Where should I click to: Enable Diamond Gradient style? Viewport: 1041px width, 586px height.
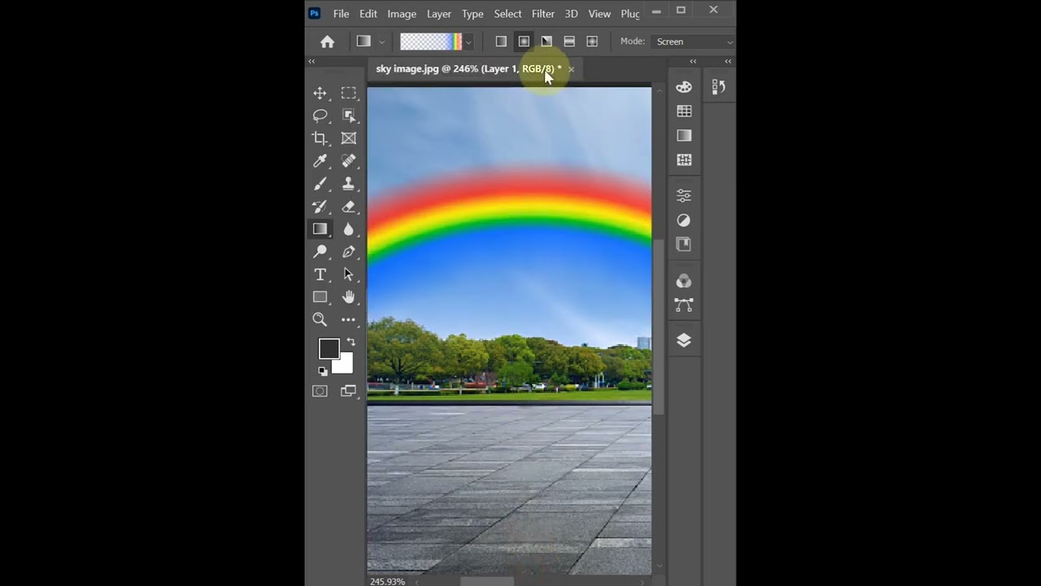[592, 42]
